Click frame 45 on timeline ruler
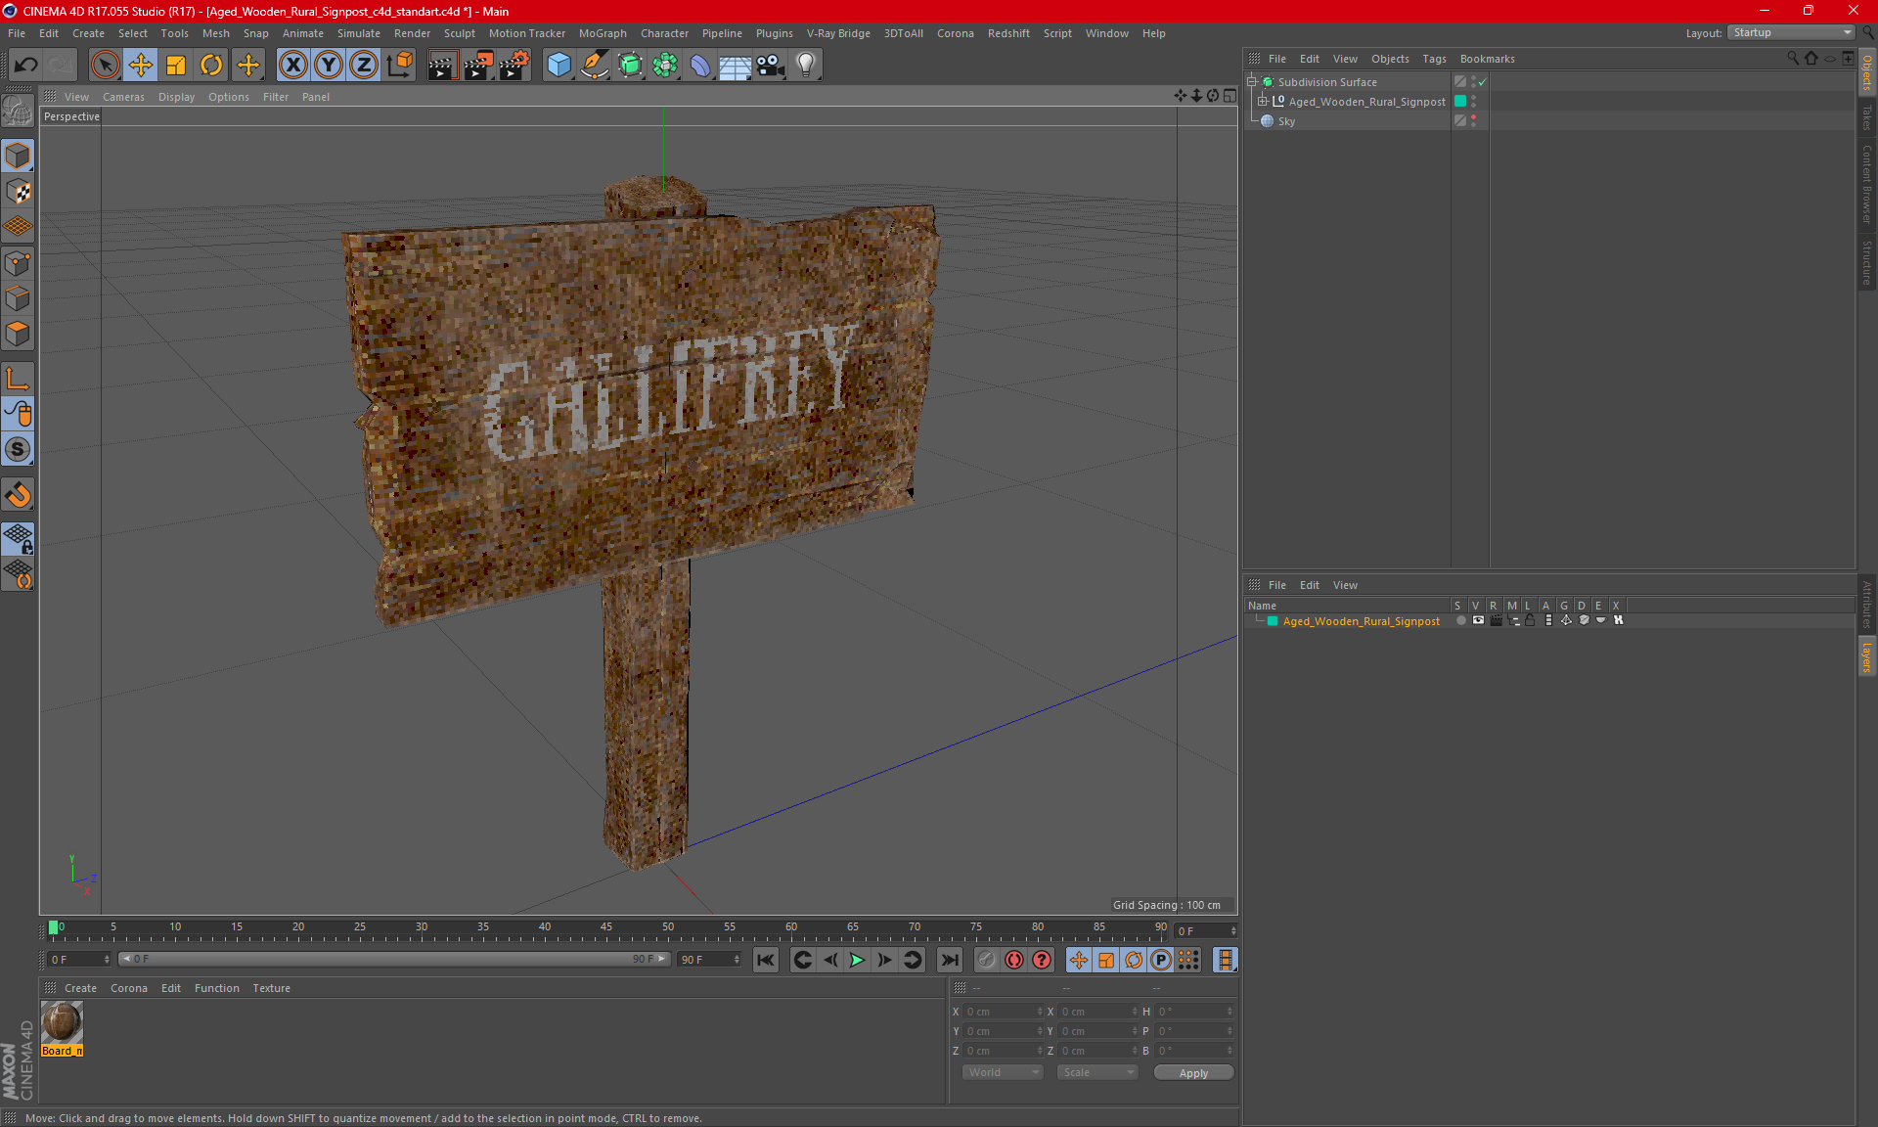Viewport: 1878px width, 1127px height. [x=606, y=927]
